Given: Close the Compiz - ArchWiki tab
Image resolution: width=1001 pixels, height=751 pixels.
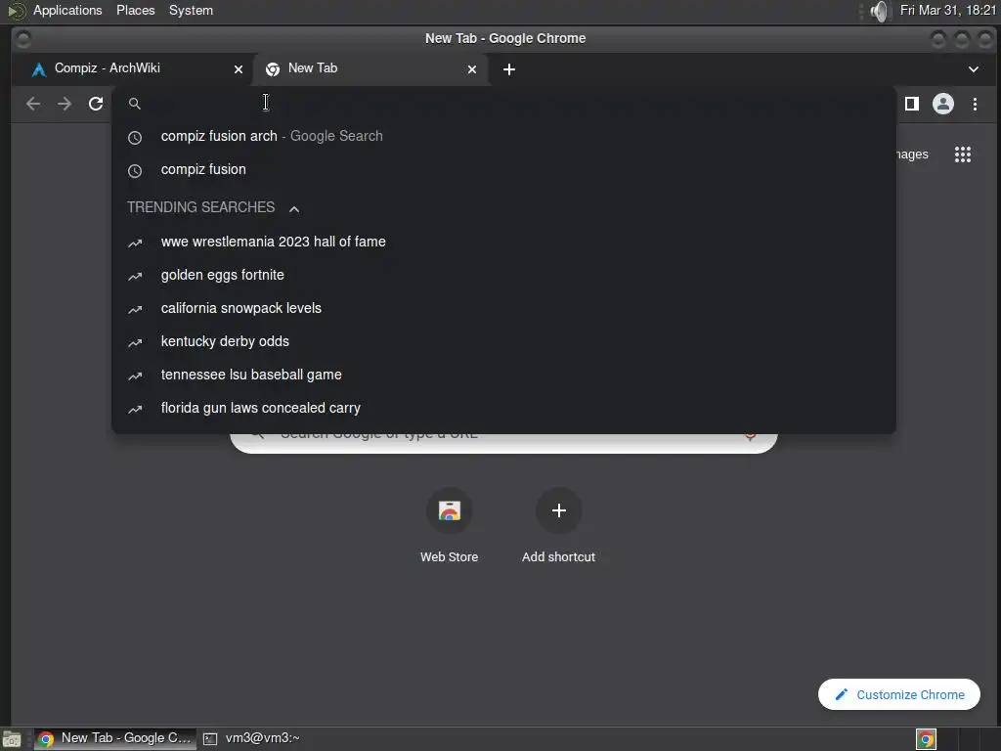Looking at the screenshot, I should tap(239, 69).
